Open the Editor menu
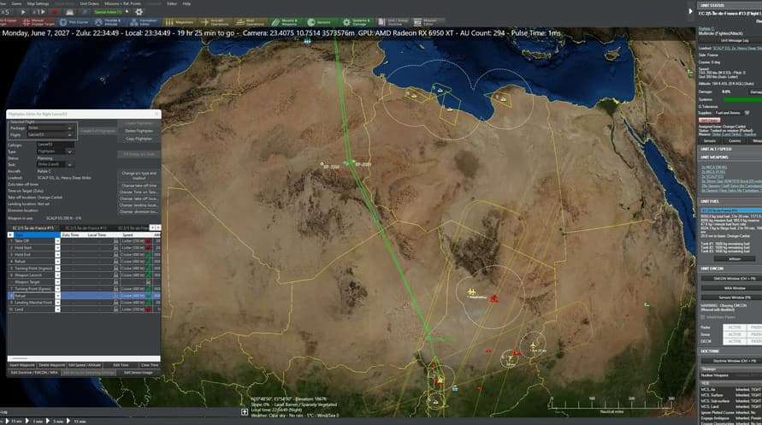The image size is (762, 425). coord(172,3)
